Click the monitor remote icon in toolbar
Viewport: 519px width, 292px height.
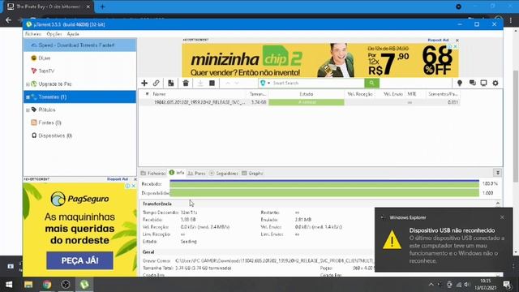pyautogui.click(x=483, y=83)
